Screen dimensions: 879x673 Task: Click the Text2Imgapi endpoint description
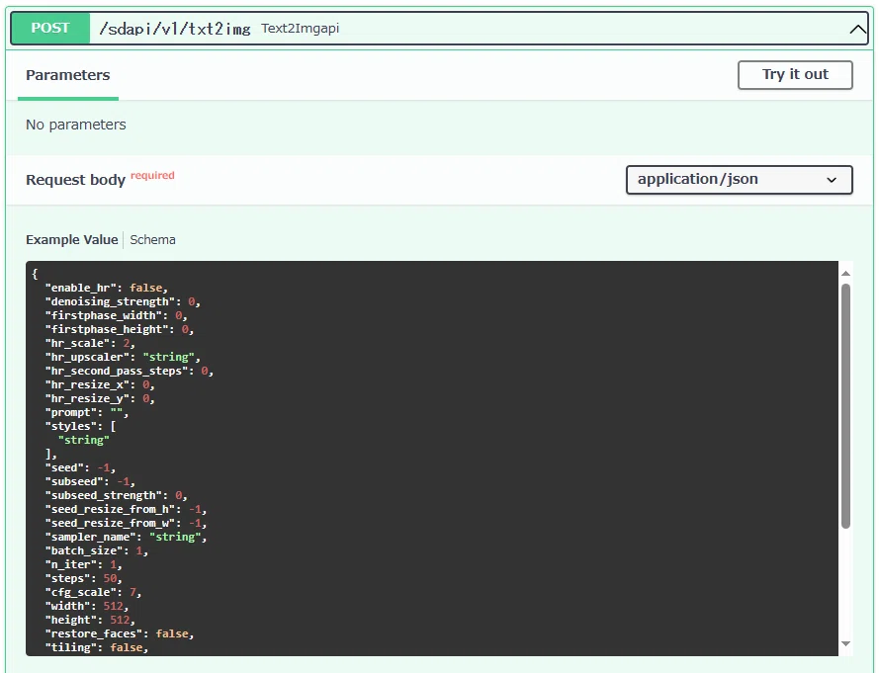pos(300,28)
